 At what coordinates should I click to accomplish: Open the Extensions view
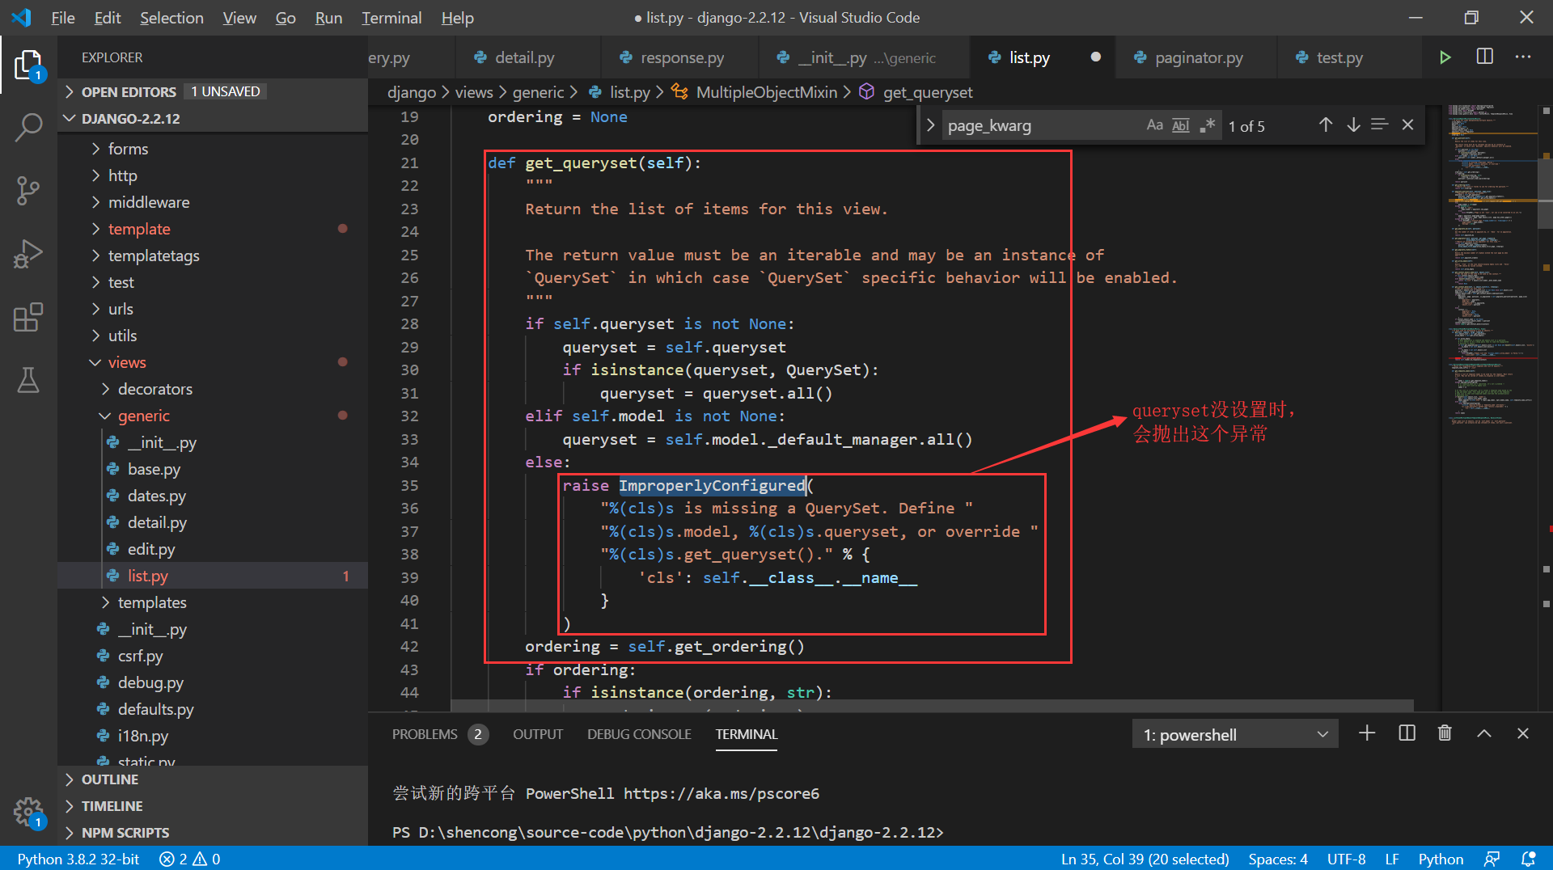(28, 317)
